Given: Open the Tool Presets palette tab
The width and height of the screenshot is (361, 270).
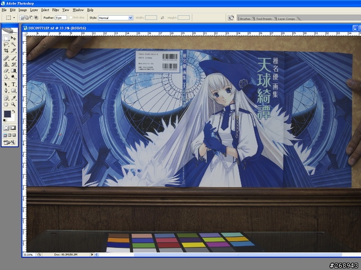Looking at the screenshot, I should pos(264,19).
